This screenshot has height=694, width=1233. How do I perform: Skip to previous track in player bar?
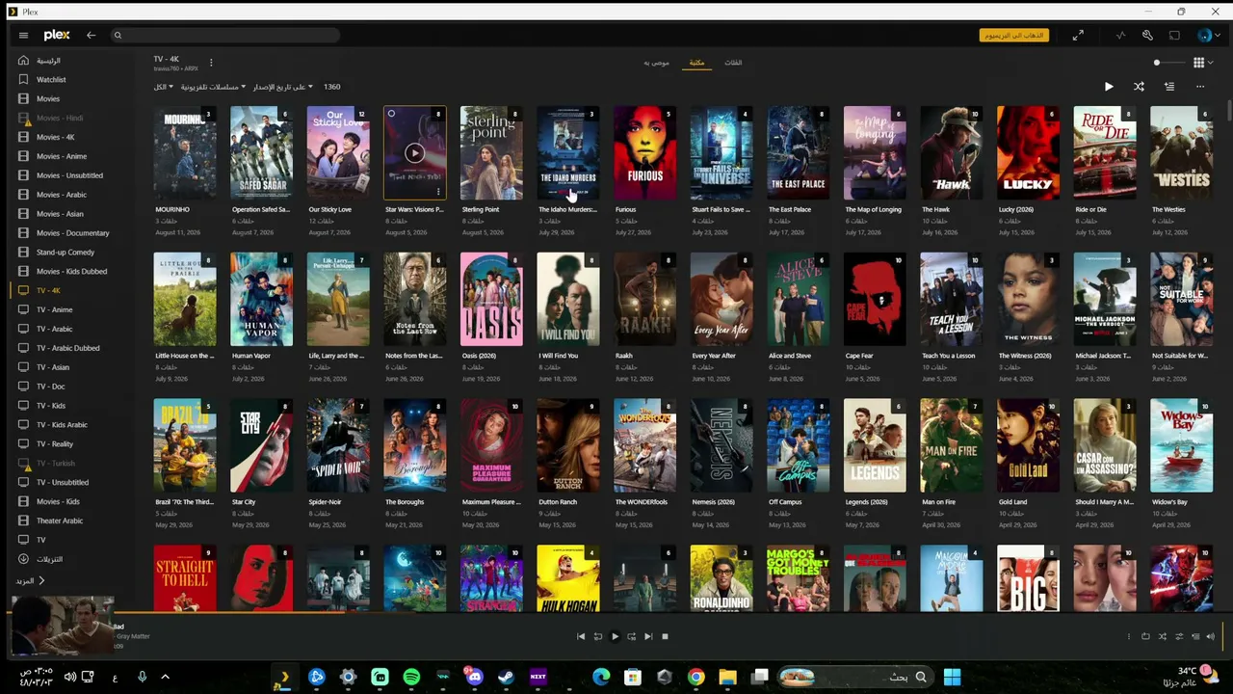581,636
